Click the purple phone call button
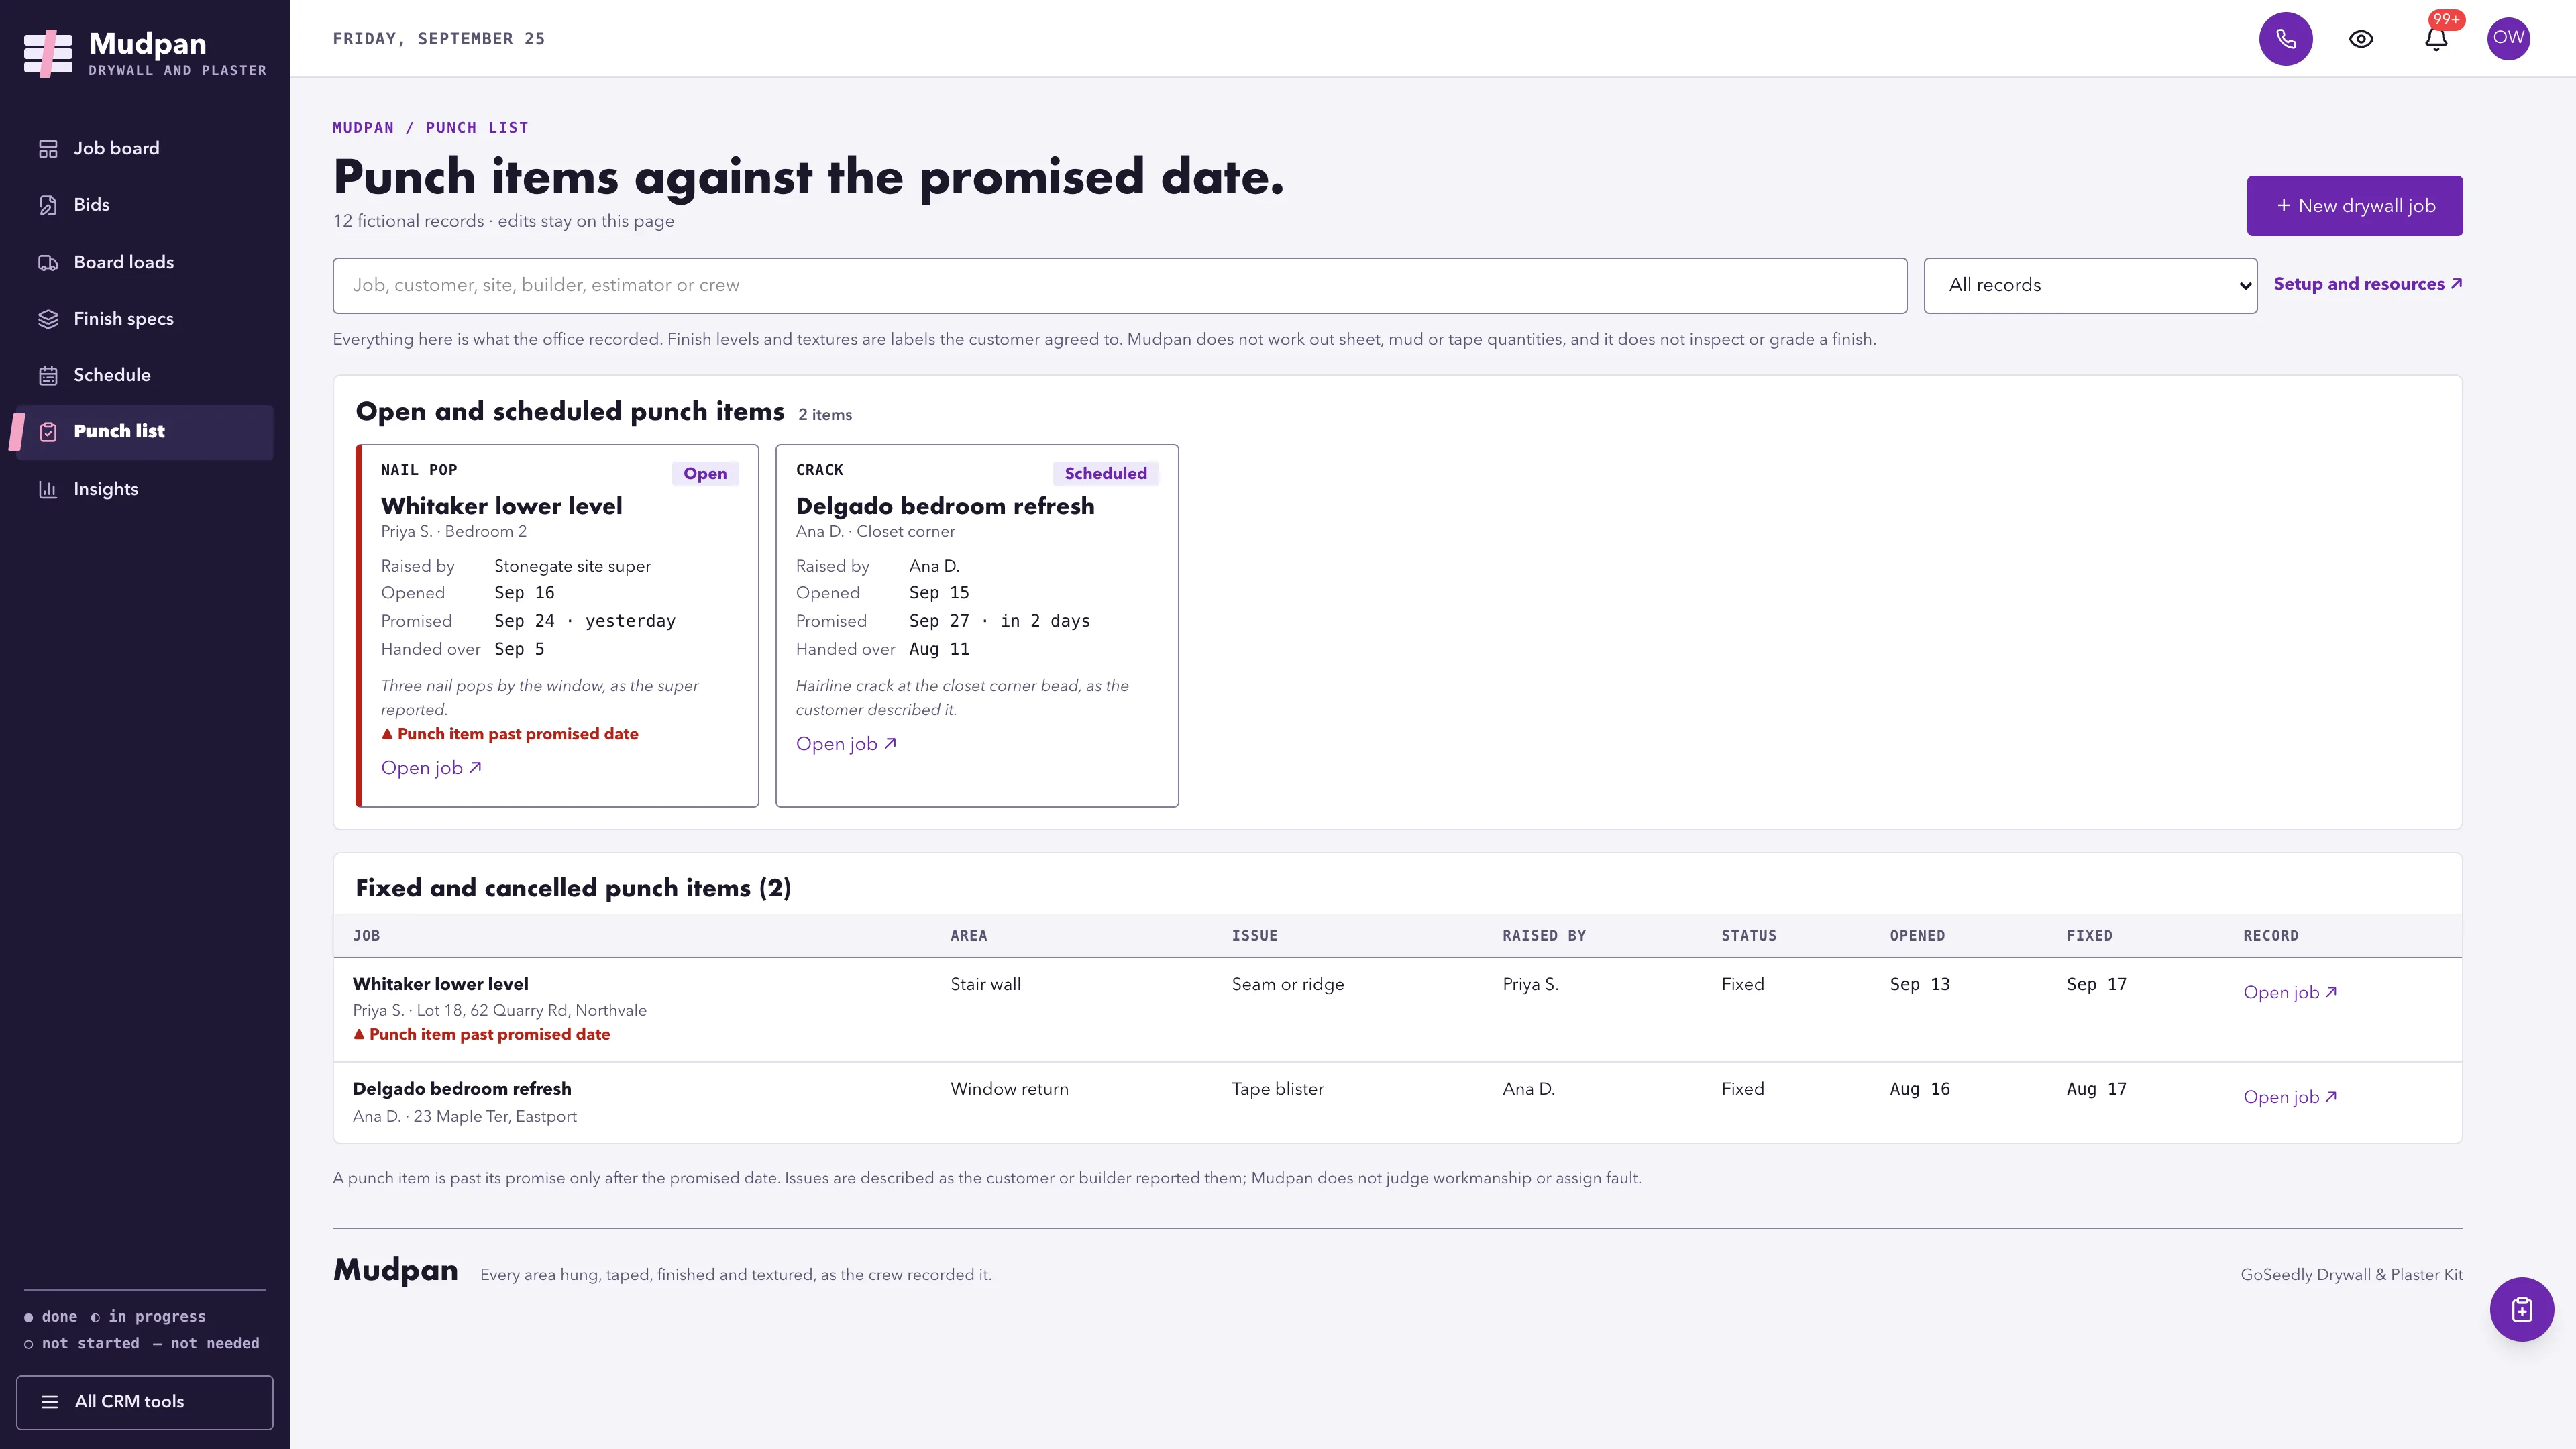Screen dimensions: 2576x1449 (x=2286, y=39)
